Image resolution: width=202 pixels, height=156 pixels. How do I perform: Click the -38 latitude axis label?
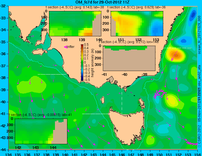point(3,78)
